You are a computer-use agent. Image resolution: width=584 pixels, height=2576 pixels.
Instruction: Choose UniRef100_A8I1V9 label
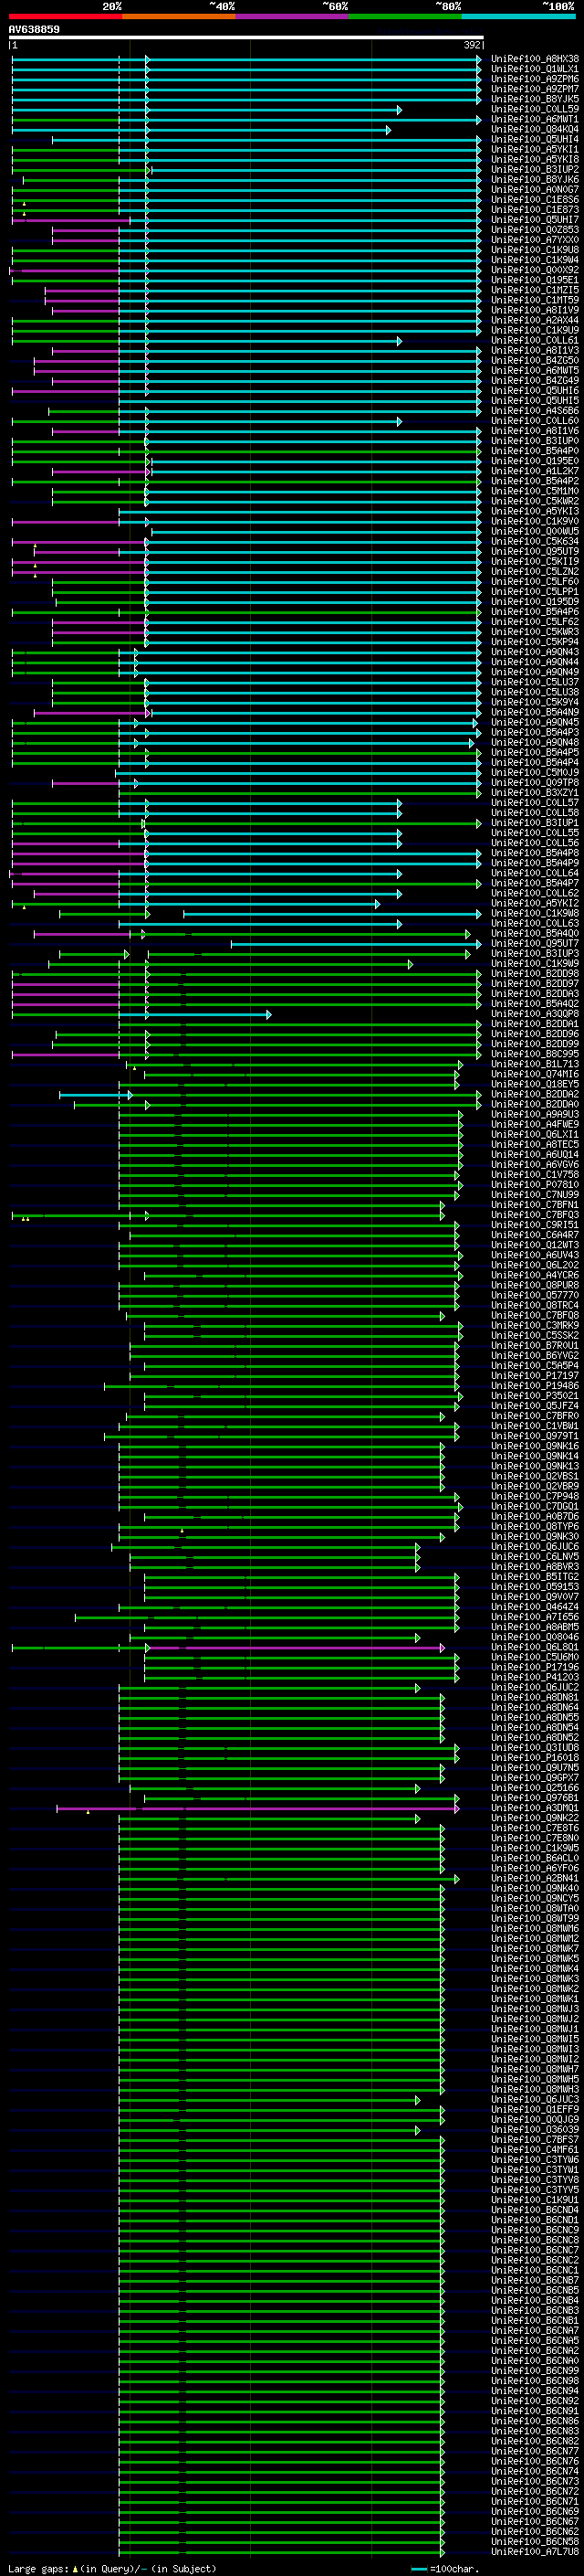(x=535, y=310)
